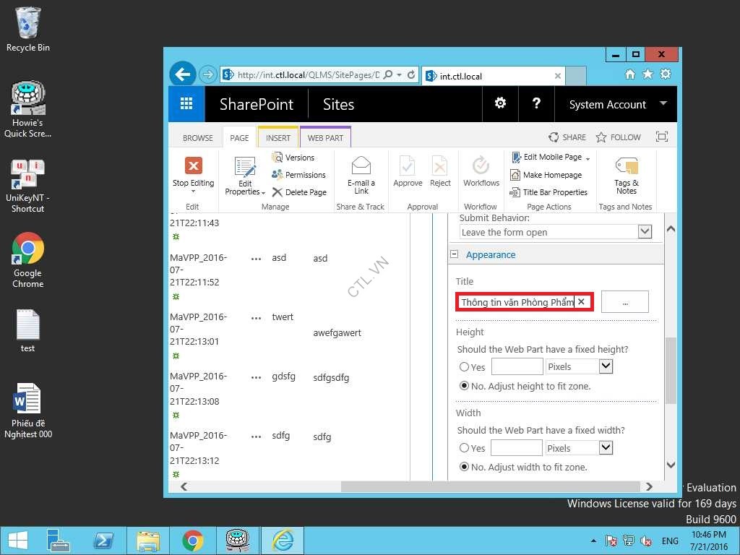Click Delete Page in the ribbon
Screen dimensions: 740x555
tap(299, 192)
